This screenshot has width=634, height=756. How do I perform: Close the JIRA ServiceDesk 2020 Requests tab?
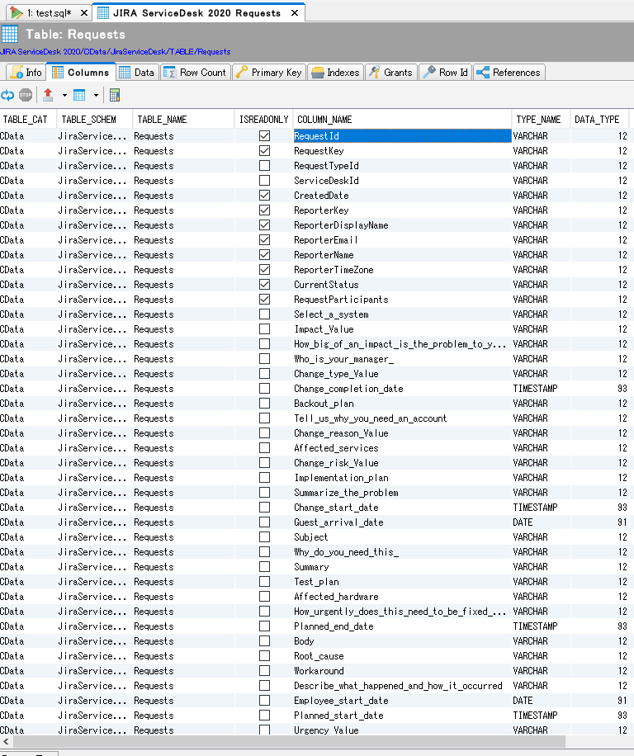coord(295,13)
